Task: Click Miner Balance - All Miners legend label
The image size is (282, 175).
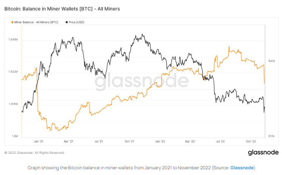Action: [36, 22]
